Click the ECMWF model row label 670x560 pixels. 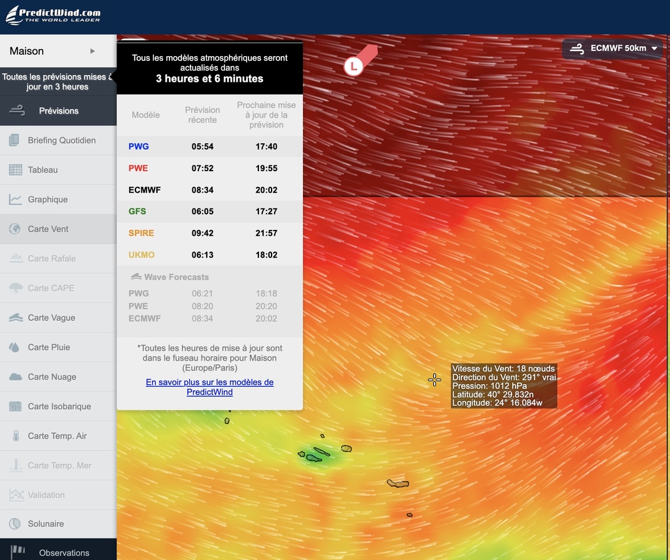tap(145, 190)
